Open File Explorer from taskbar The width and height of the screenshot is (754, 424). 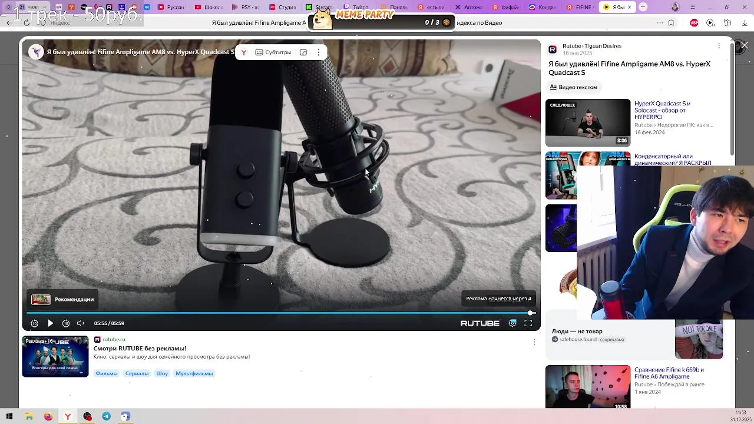click(29, 416)
